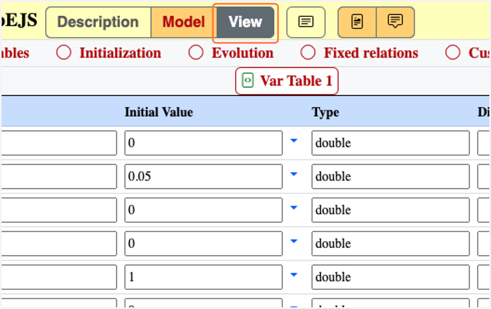
Task: Select the Initialization radio button
Action: point(64,53)
